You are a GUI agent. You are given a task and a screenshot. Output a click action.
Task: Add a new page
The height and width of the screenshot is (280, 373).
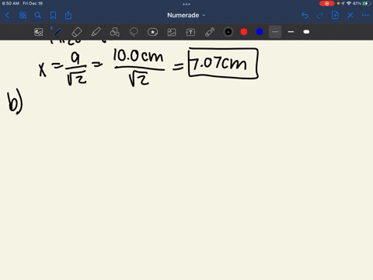[x=335, y=16]
